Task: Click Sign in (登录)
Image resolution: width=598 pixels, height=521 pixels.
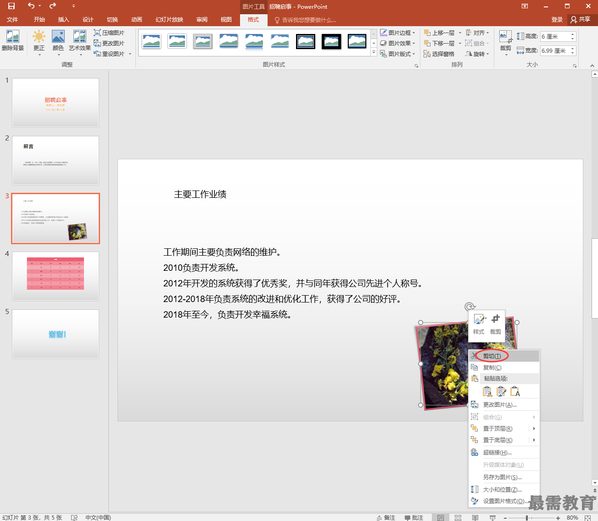Action: (x=557, y=19)
